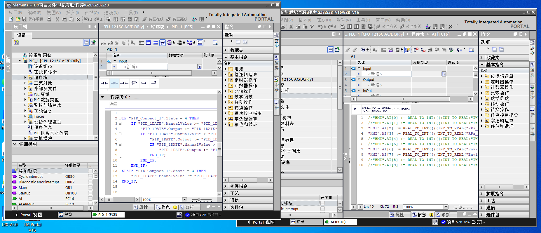Tick the checkbox in the Main OB1 row
The image size is (541, 233).
(90, 187)
